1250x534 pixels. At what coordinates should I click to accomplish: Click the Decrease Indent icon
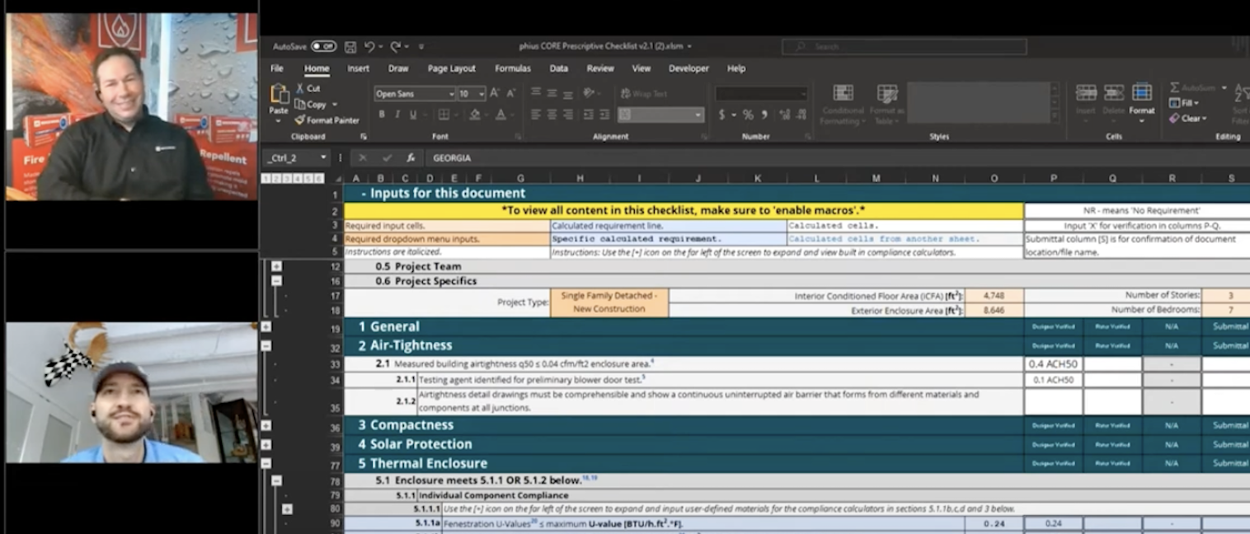[589, 115]
